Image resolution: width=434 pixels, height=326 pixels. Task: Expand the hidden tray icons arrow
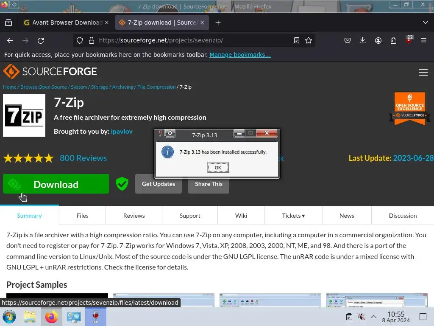(374, 317)
